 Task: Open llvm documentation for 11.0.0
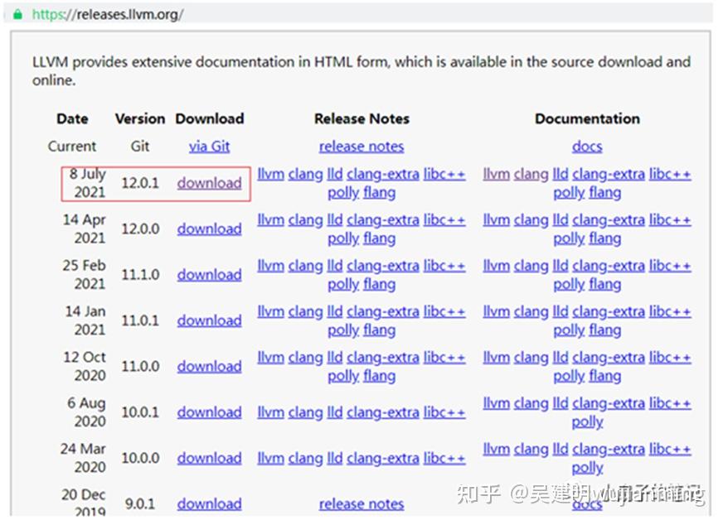496,358
